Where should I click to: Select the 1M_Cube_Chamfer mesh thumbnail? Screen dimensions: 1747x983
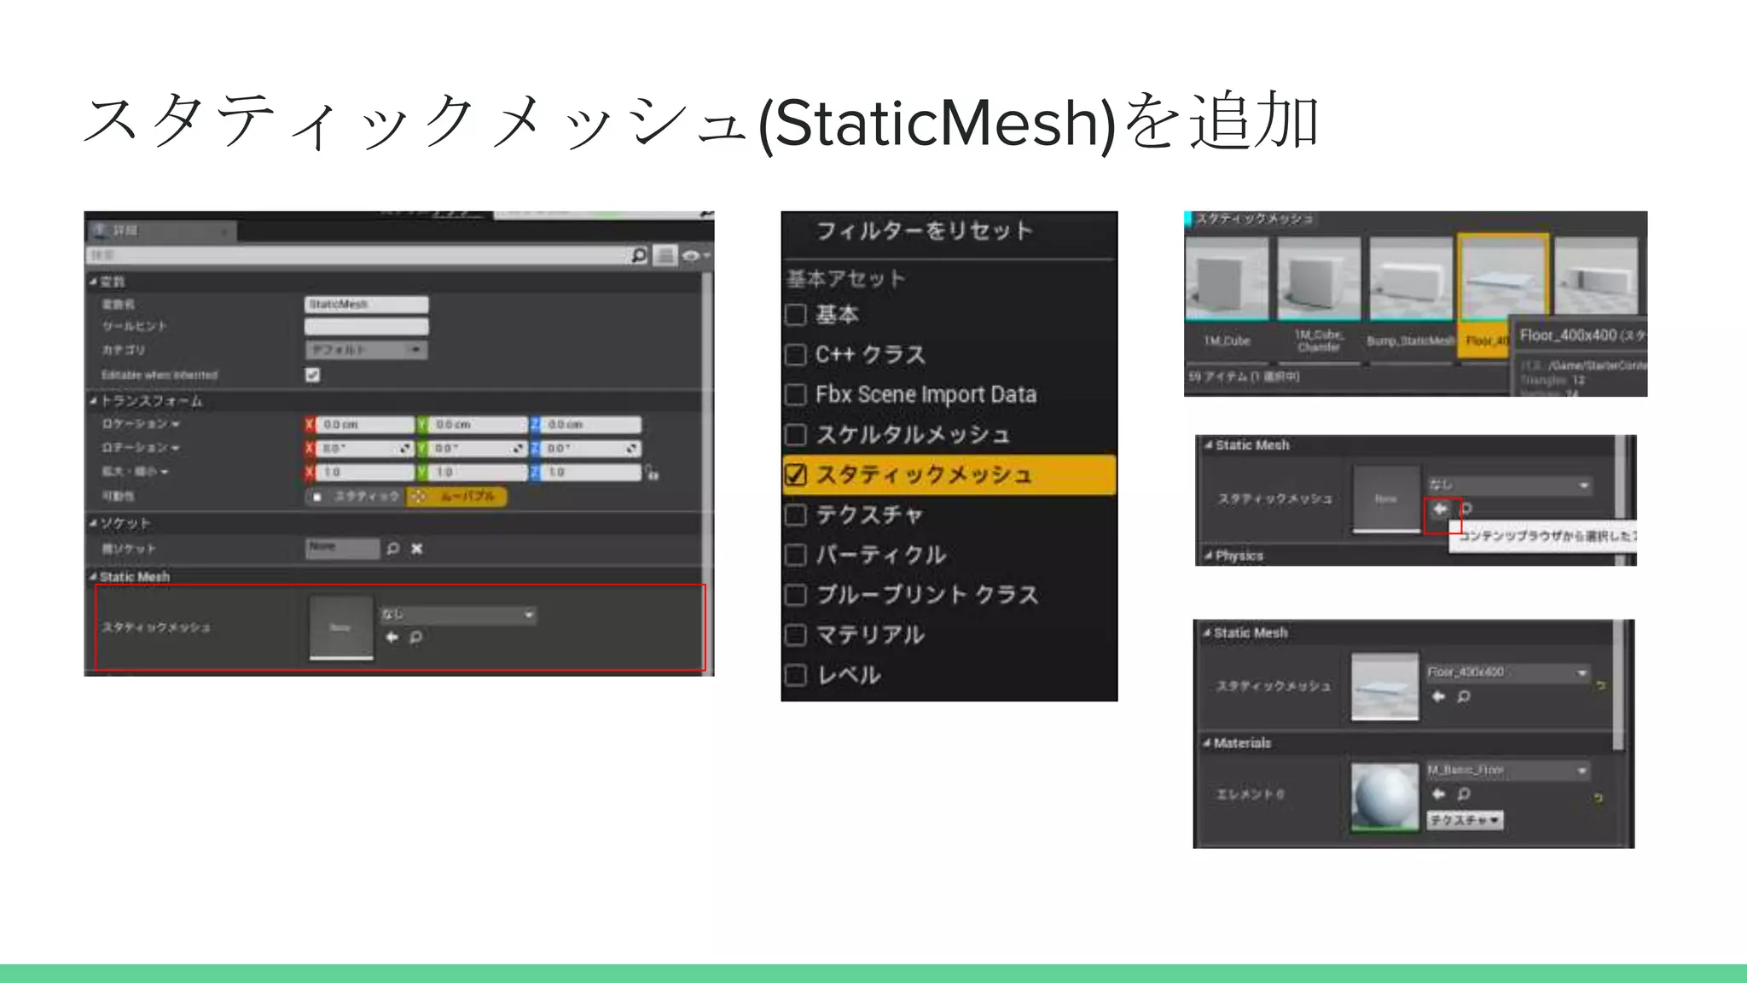click(1319, 278)
